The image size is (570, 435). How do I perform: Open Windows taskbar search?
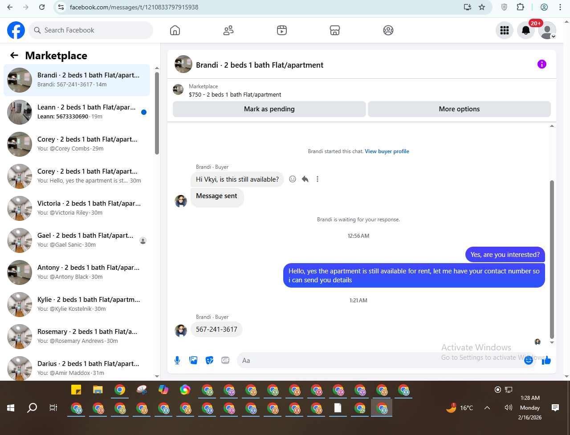point(32,408)
